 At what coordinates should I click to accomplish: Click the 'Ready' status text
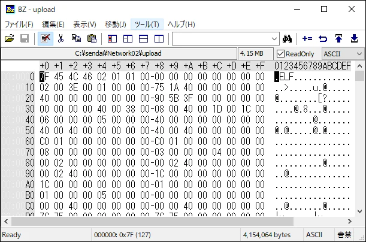point(11,235)
